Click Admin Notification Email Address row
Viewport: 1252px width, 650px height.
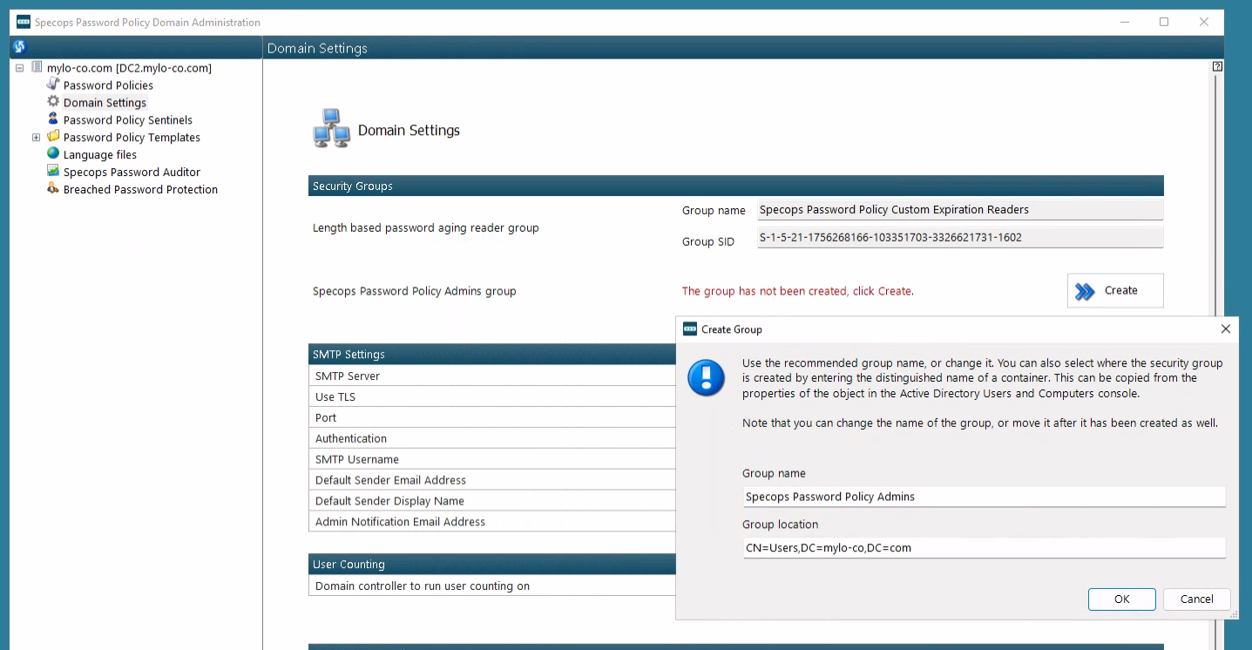pyautogui.click(x=492, y=522)
